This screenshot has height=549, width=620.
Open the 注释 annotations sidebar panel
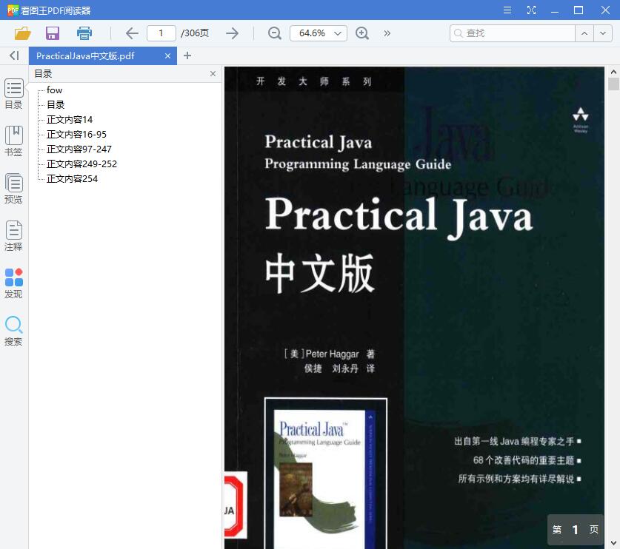(x=14, y=236)
